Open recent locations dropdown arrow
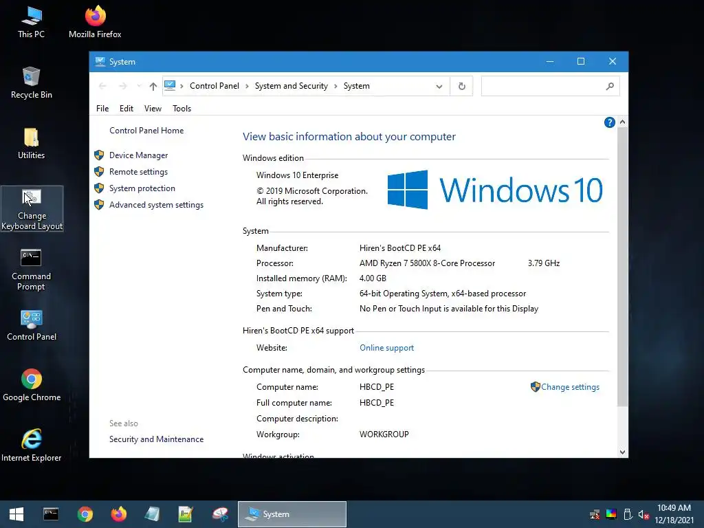Image resolution: width=704 pixels, height=528 pixels. [139, 86]
